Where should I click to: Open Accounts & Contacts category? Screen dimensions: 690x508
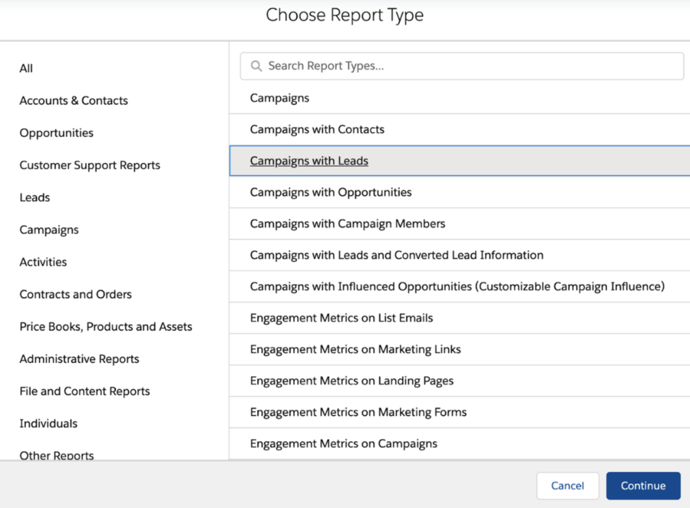tap(74, 101)
